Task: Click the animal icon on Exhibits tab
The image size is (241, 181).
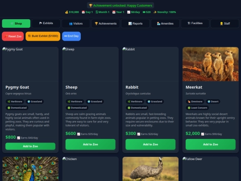Action: (41, 23)
